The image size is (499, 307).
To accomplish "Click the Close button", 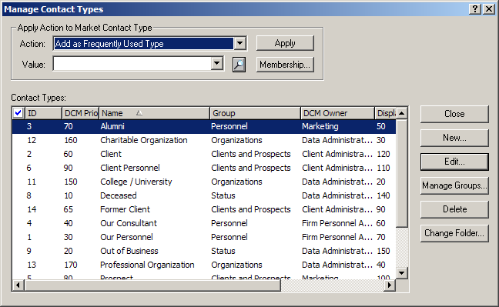I will point(454,114).
